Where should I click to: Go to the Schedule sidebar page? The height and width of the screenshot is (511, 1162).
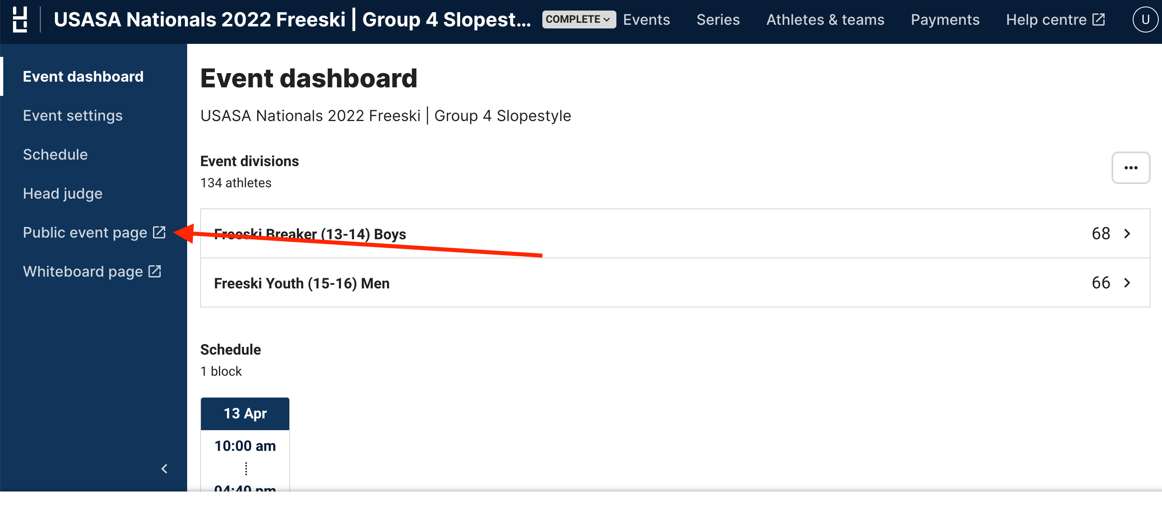click(55, 154)
